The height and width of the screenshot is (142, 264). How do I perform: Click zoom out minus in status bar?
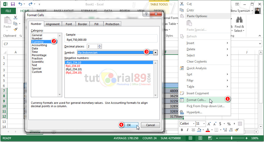click(x=217, y=138)
